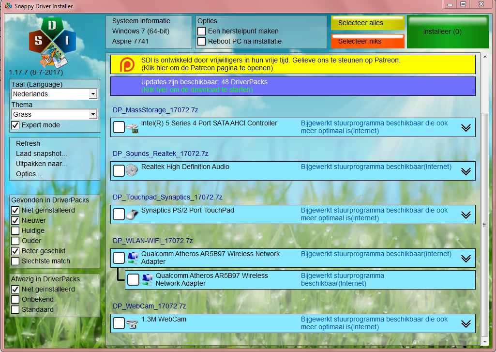Start download via 'Updates zijn beschikbaar' banner
Viewport: 496px width, 352px height.
click(x=293, y=86)
